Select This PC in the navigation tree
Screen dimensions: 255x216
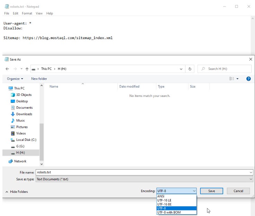[17, 88]
